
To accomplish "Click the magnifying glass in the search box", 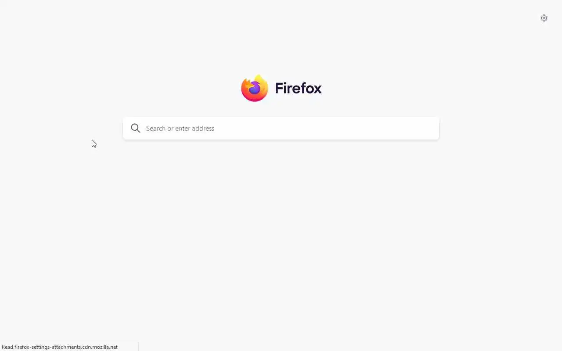I will pos(136,128).
